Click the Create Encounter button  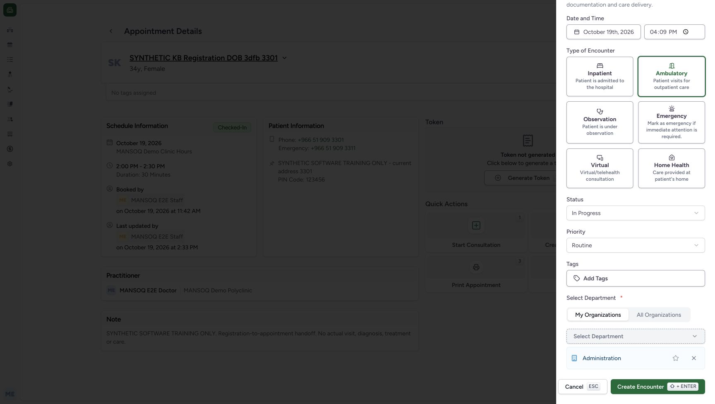pos(658,387)
